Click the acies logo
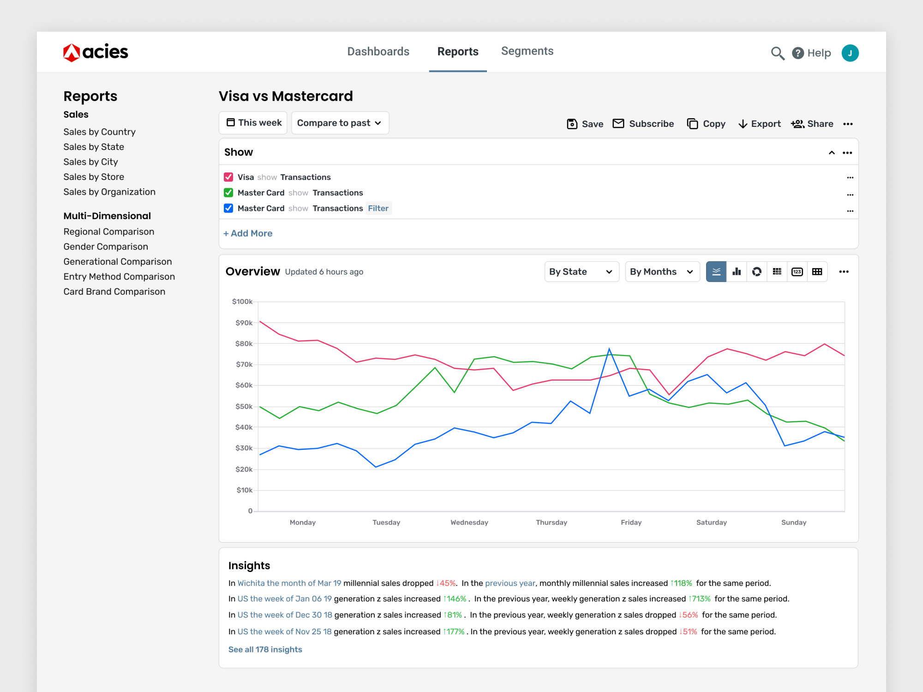This screenshot has width=923, height=692. tap(96, 52)
